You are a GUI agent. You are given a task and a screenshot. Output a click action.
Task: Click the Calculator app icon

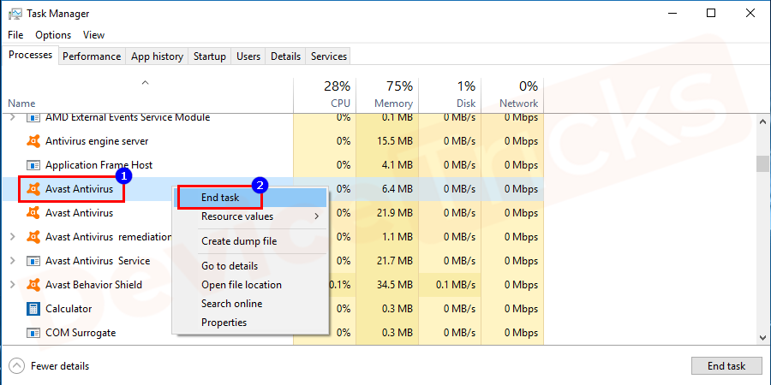33,309
